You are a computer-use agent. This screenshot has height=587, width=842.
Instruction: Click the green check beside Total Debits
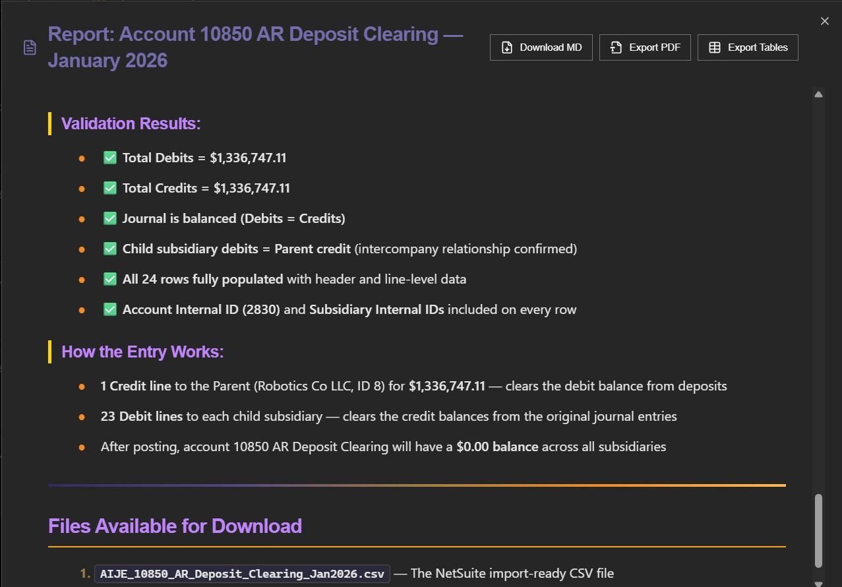[110, 158]
